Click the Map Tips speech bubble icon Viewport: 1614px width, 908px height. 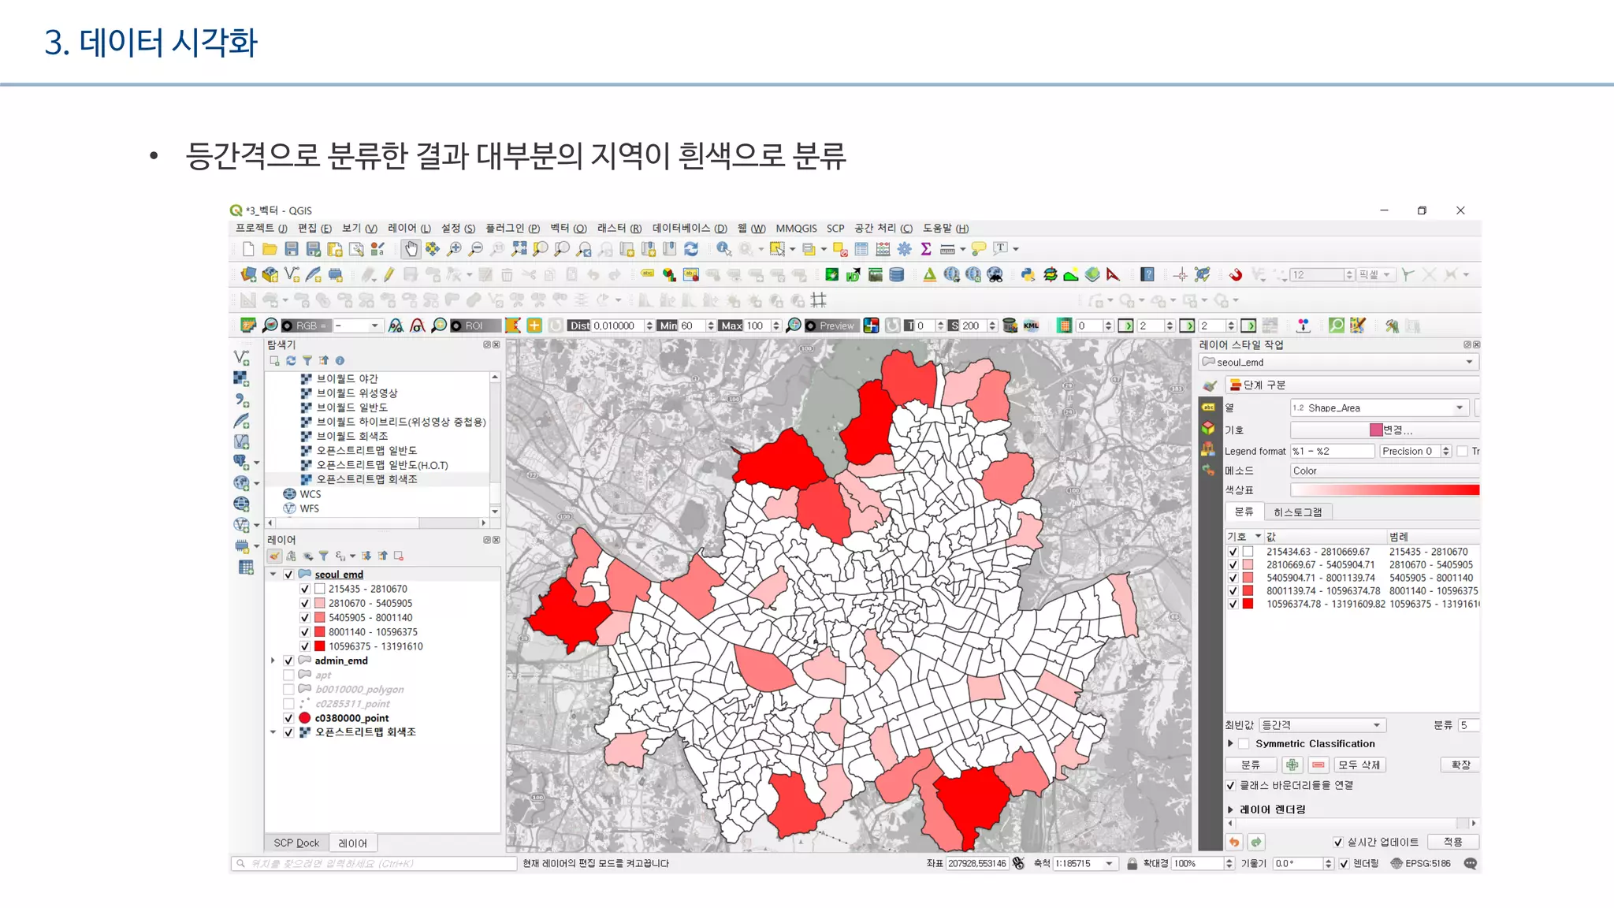979,249
